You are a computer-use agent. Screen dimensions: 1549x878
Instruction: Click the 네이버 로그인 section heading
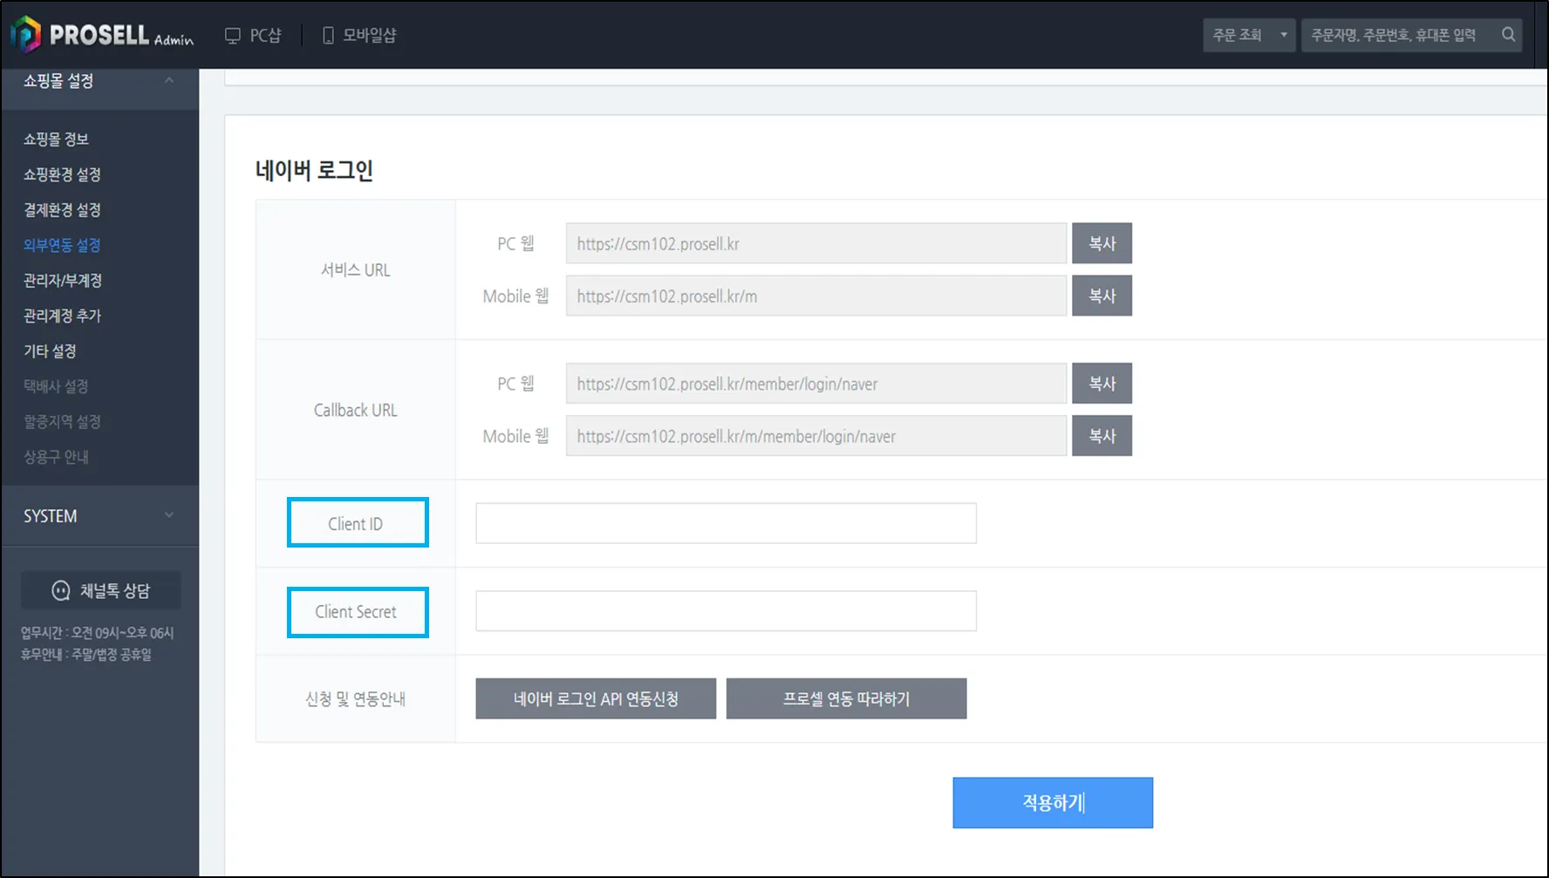[x=314, y=170]
